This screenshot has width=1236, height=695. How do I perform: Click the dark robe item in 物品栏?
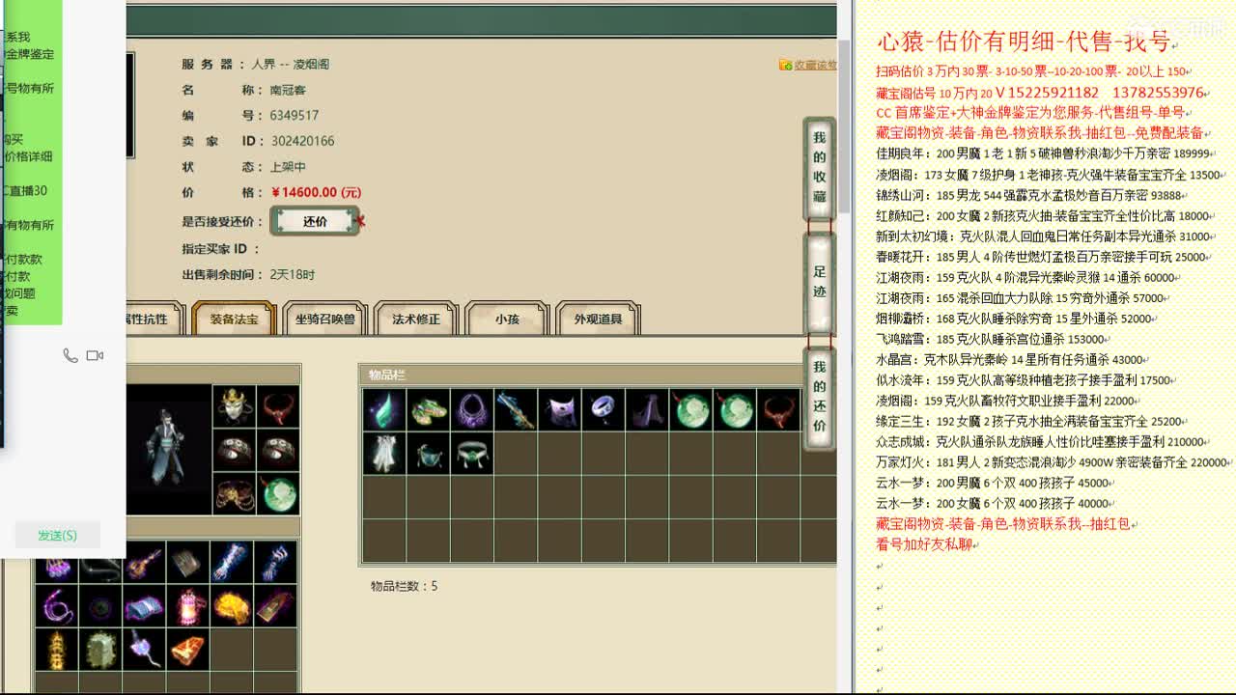coord(647,410)
